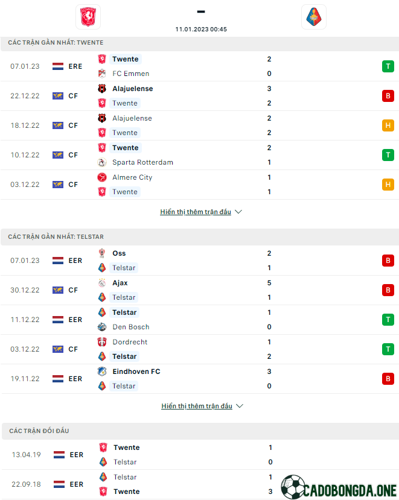The image size is (399, 500).
Task: Click the Den Bosch team logo
Action: pyautogui.click(x=102, y=327)
